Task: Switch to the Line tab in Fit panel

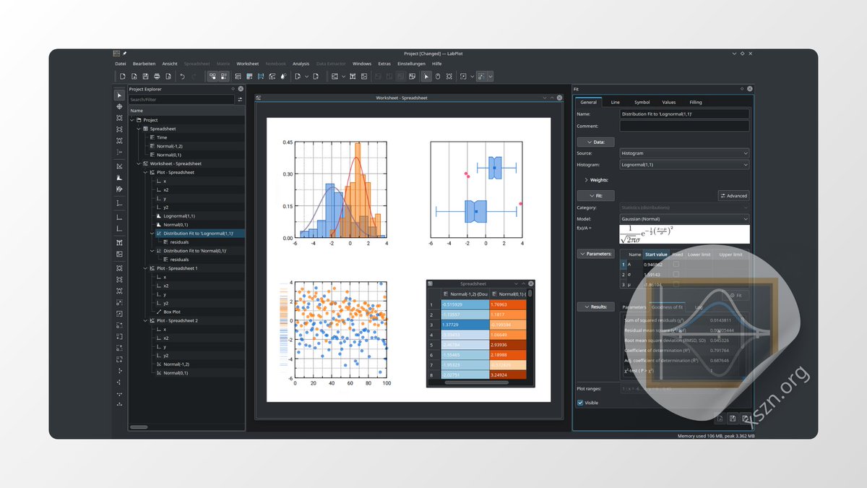Action: click(615, 103)
